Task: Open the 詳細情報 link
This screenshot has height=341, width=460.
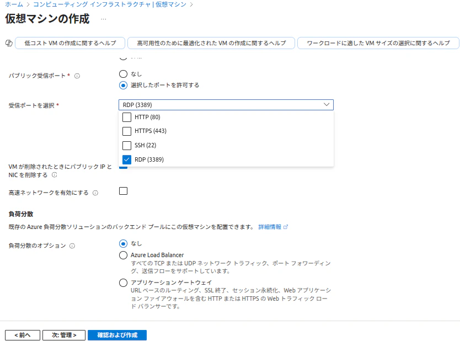Action: (270, 227)
